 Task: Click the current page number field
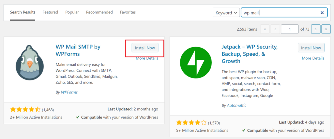point(290,29)
